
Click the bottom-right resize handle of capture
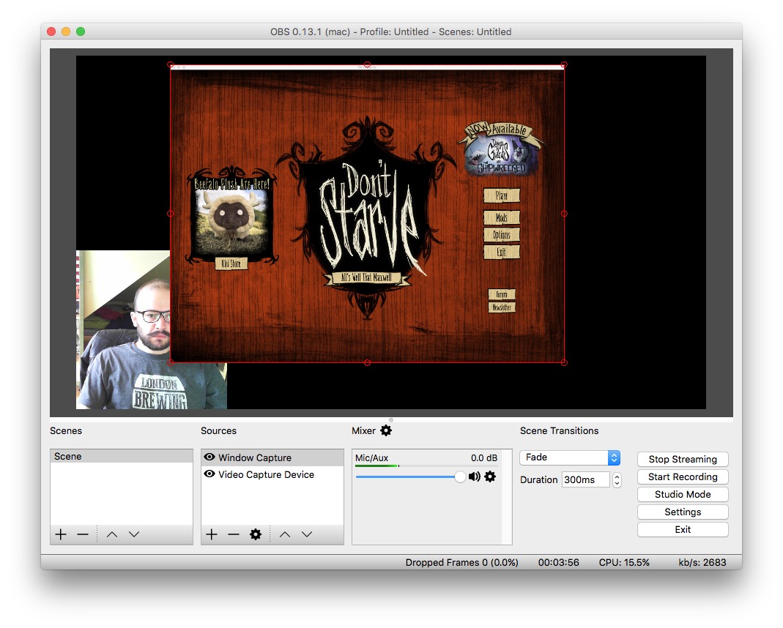click(x=564, y=362)
